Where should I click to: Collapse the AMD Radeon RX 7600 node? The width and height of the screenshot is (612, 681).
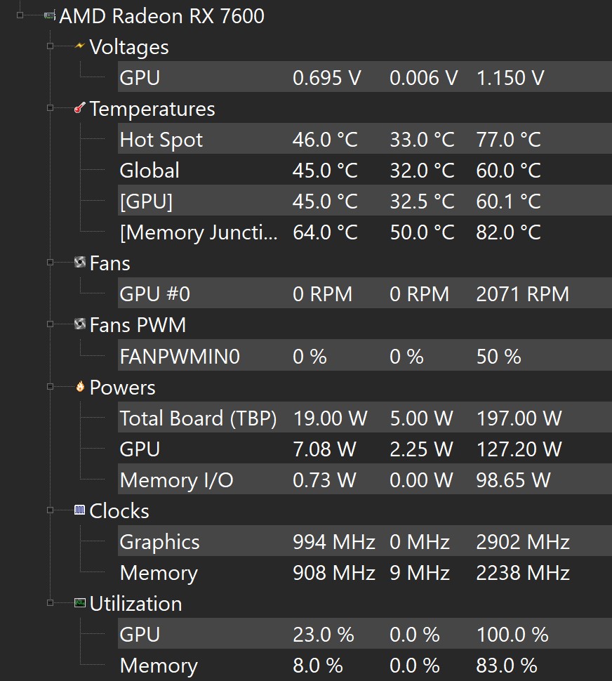pos(20,15)
